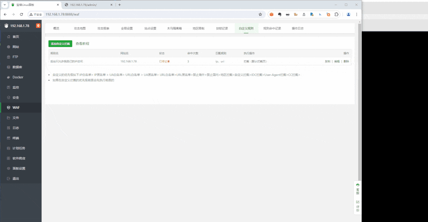Click rule name 后台只允许我自己的IP访问
428x222 pixels.
67,61
